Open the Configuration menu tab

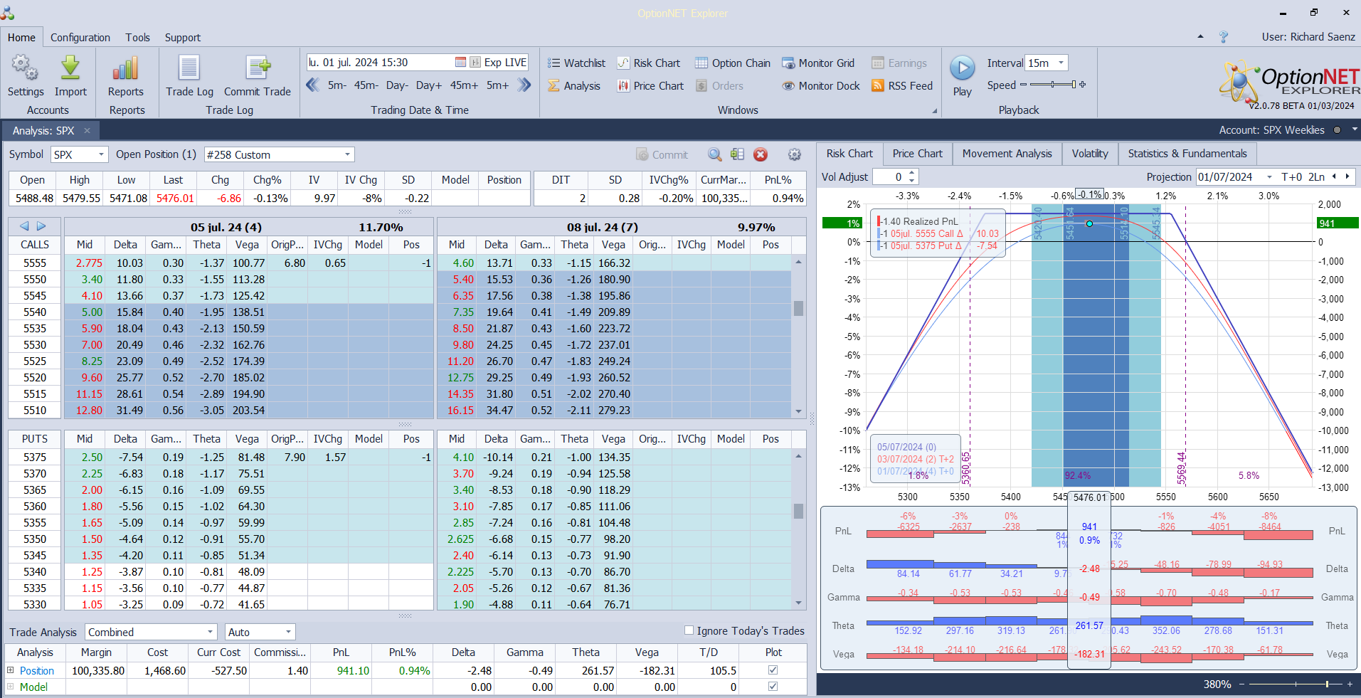80,38
